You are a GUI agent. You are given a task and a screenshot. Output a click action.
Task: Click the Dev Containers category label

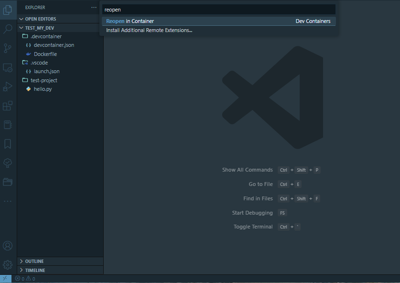coord(313,21)
